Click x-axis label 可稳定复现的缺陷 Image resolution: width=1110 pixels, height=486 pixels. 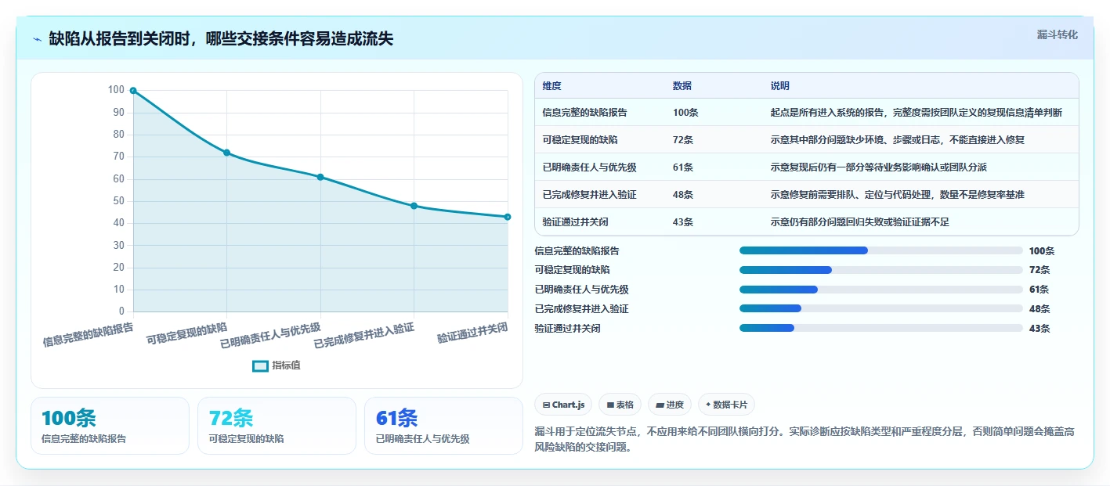[186, 333]
